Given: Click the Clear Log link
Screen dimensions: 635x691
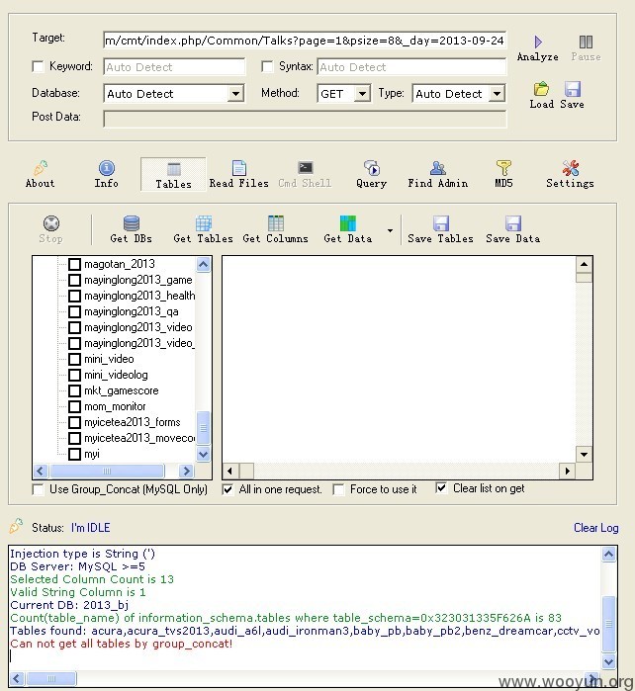Looking at the screenshot, I should tap(595, 528).
